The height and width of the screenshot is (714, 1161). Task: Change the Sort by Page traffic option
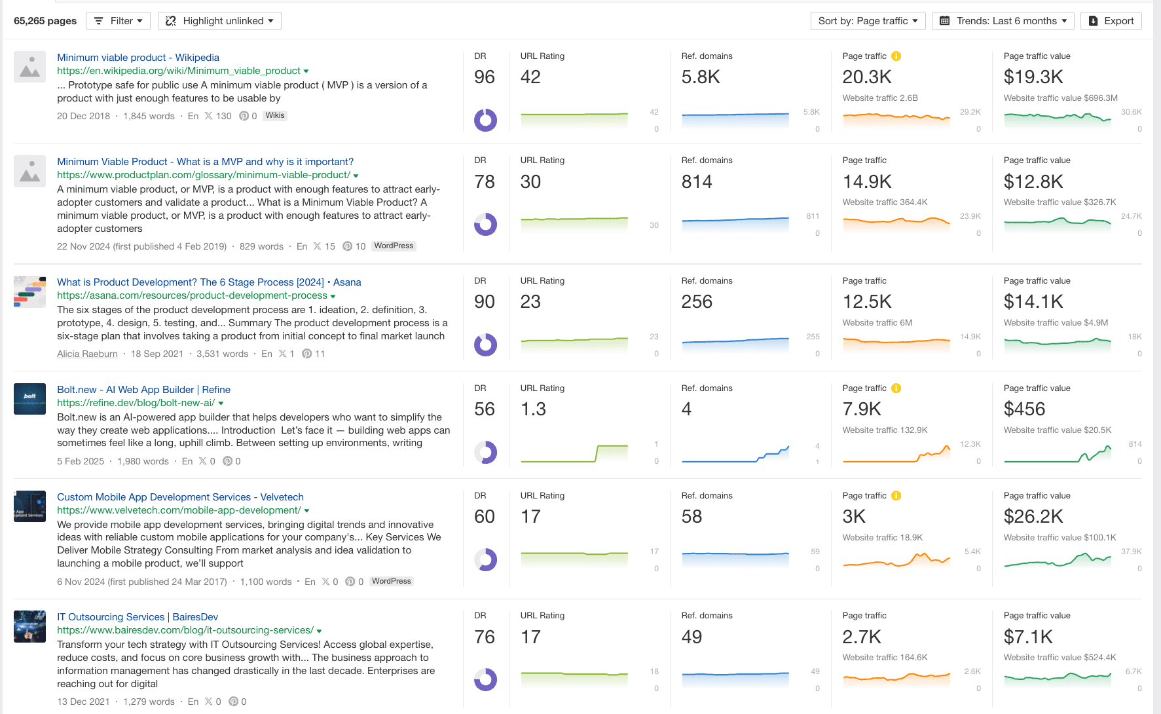[x=868, y=21]
